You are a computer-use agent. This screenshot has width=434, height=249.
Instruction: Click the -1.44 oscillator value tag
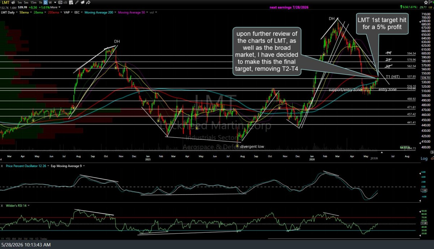click(424, 190)
